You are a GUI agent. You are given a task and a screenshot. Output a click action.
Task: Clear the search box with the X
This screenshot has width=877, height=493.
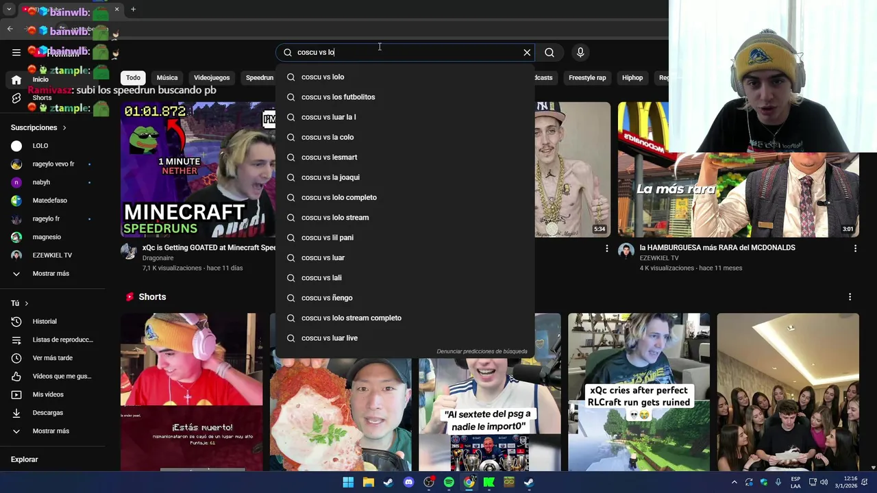point(527,52)
